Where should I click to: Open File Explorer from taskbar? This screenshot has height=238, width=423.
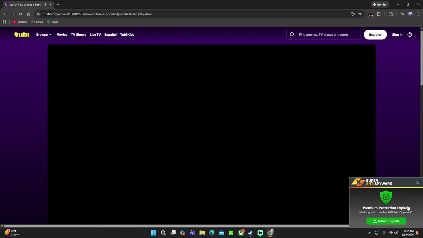(202, 233)
